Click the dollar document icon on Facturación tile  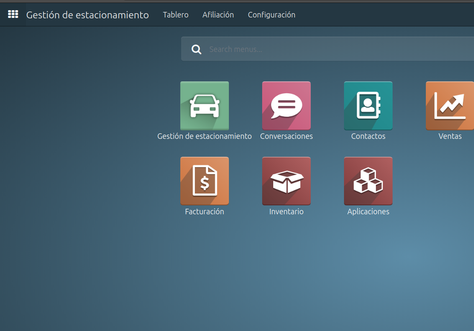coord(205,181)
